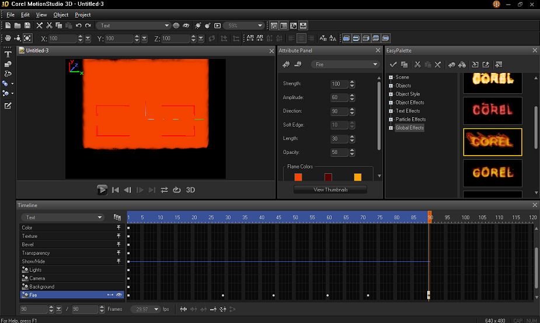Viewport: 540px width, 323px height.
Task: Select the Insert Text tool
Action: (8, 53)
